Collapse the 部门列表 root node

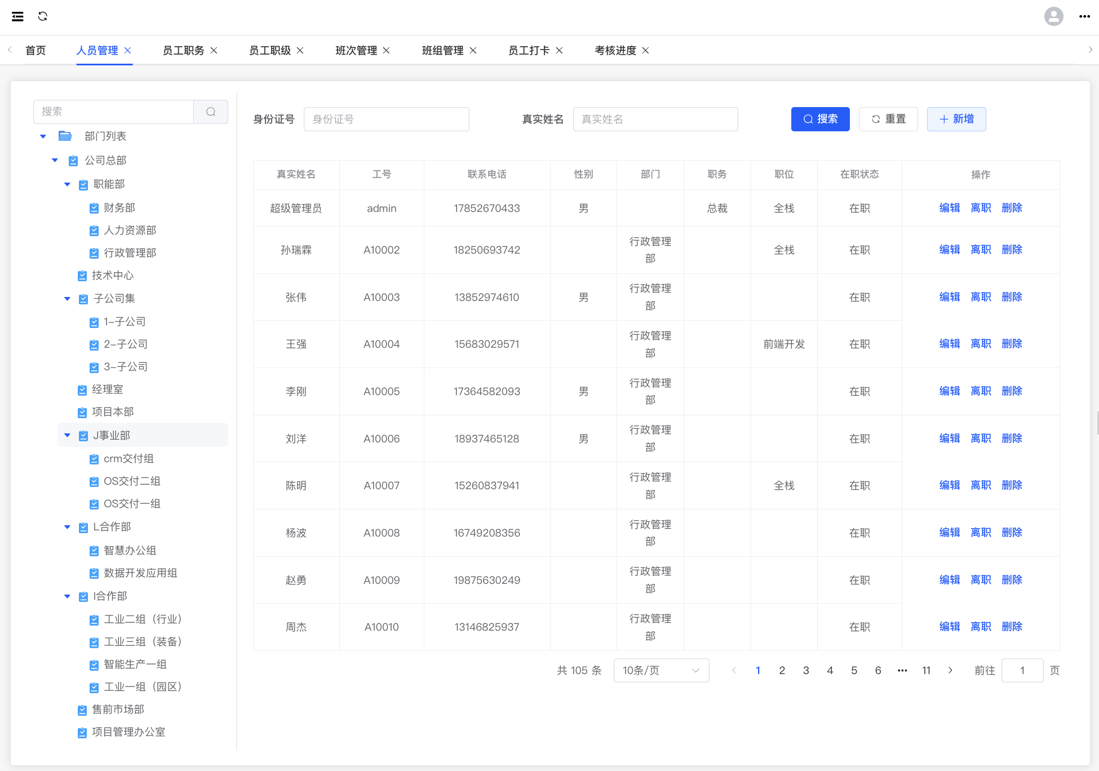[43, 136]
